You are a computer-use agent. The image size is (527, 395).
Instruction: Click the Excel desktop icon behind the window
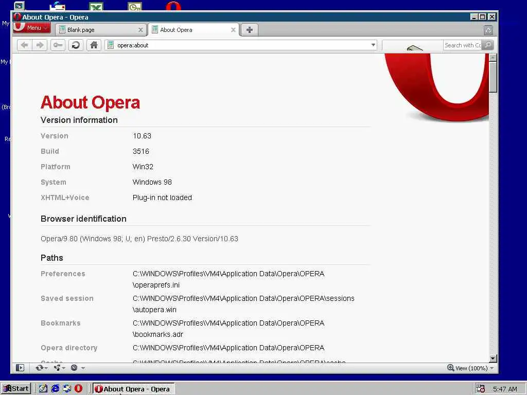click(96, 6)
